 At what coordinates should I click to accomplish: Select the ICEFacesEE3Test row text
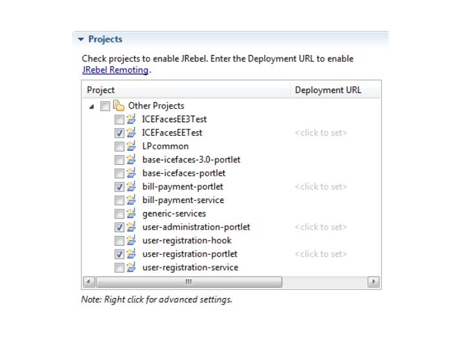(x=174, y=119)
